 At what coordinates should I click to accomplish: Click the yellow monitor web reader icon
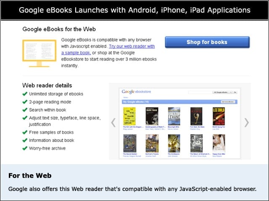click(39, 53)
